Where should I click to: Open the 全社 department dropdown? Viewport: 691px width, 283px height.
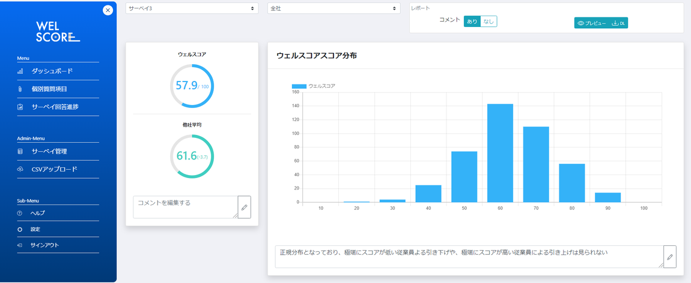tap(333, 8)
